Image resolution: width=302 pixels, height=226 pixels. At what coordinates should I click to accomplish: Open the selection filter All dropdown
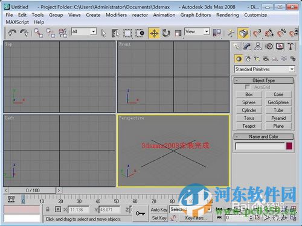coord(84,31)
